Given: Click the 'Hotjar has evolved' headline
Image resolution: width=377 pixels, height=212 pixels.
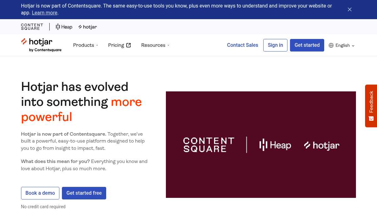Looking at the screenshot, I should coord(81,102).
